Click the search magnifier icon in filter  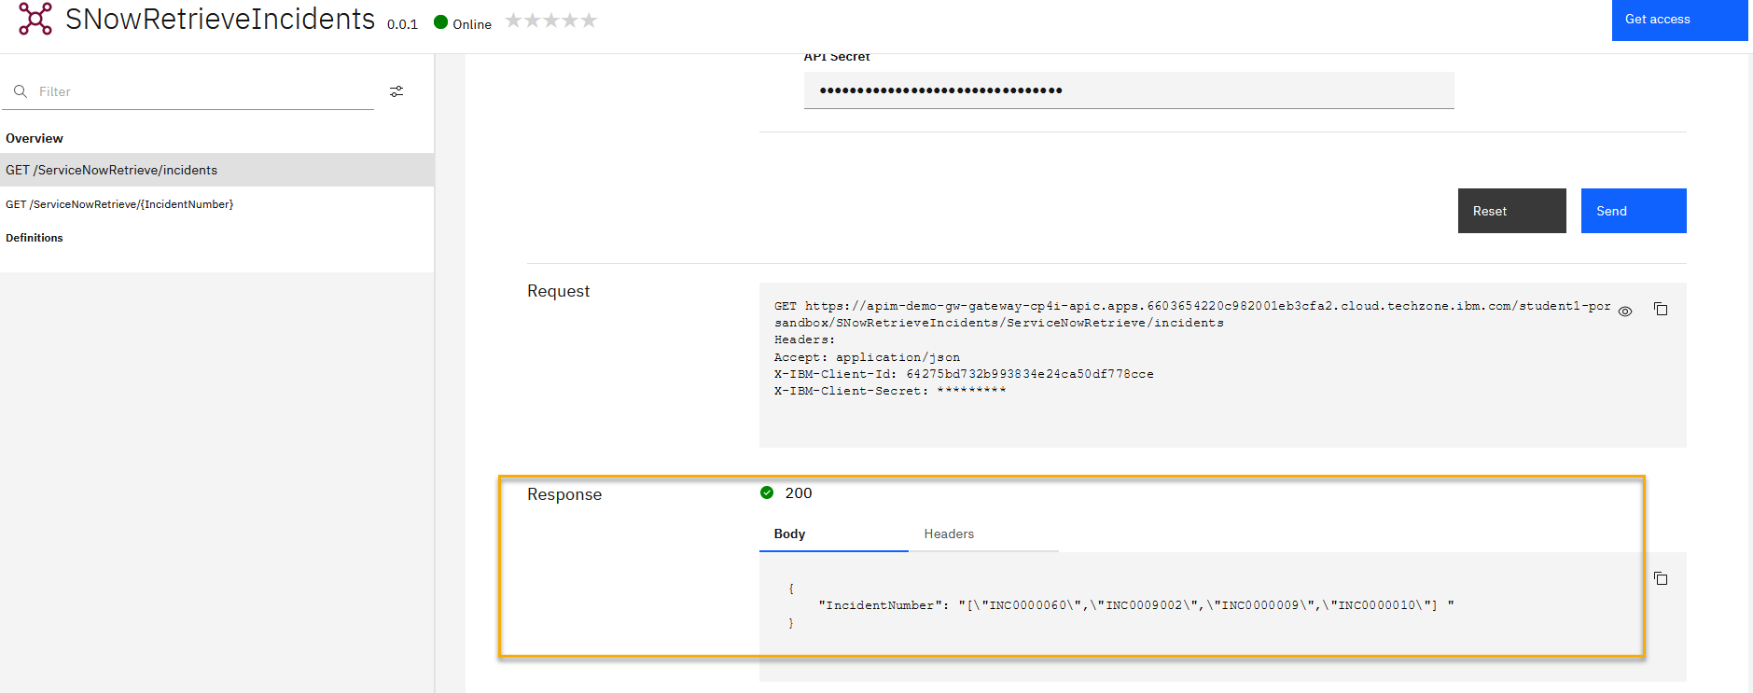tap(21, 91)
